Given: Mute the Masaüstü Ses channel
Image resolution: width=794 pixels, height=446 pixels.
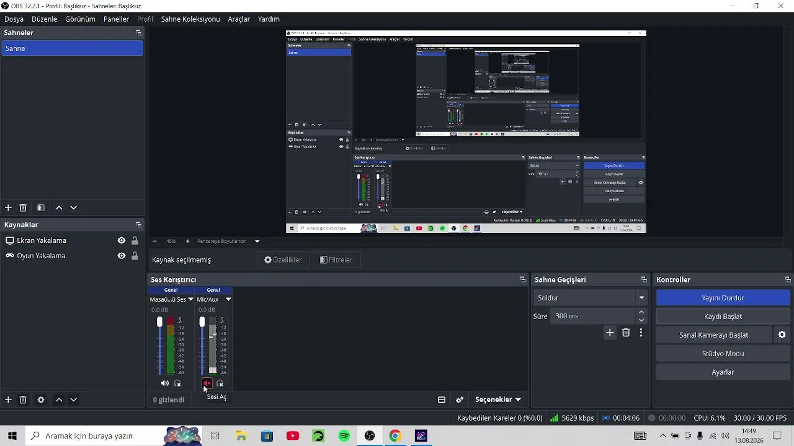Looking at the screenshot, I should point(165,383).
